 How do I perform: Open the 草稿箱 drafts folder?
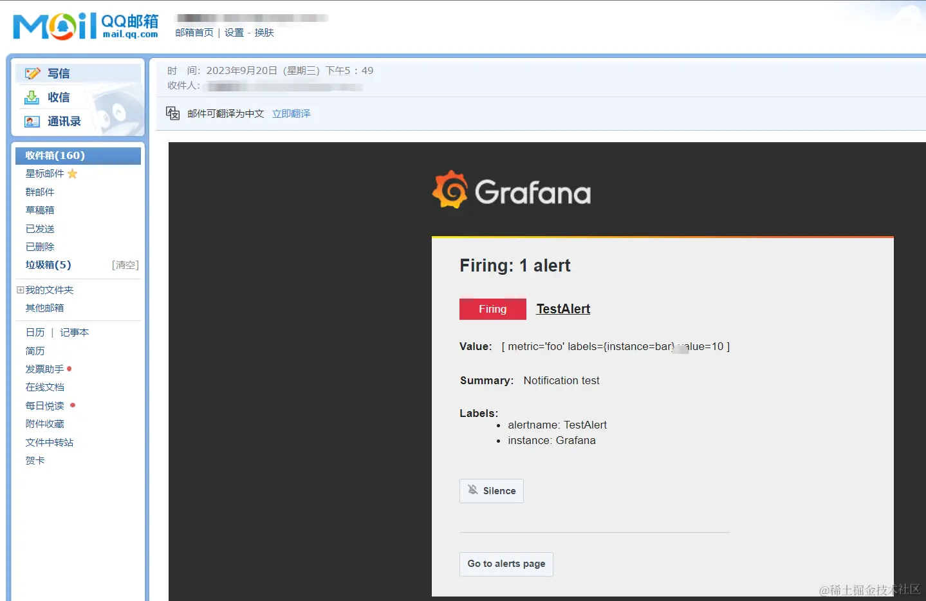click(x=40, y=210)
